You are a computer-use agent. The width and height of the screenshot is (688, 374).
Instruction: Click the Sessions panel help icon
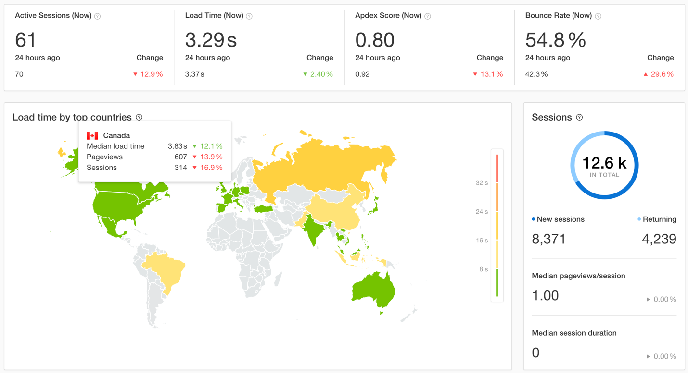tap(579, 117)
